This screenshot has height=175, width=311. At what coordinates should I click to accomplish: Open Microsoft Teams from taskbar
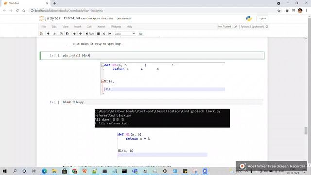point(135,171)
